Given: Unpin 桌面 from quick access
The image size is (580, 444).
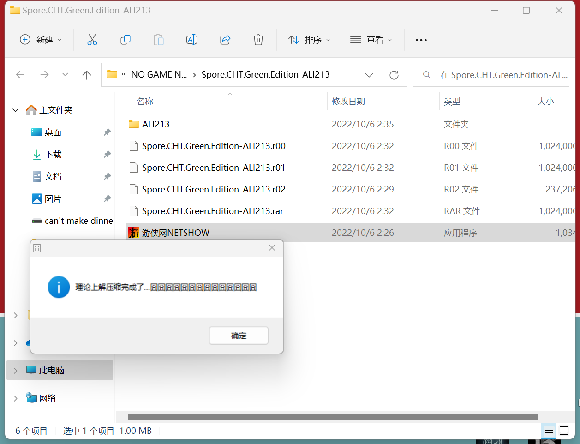Looking at the screenshot, I should point(107,132).
